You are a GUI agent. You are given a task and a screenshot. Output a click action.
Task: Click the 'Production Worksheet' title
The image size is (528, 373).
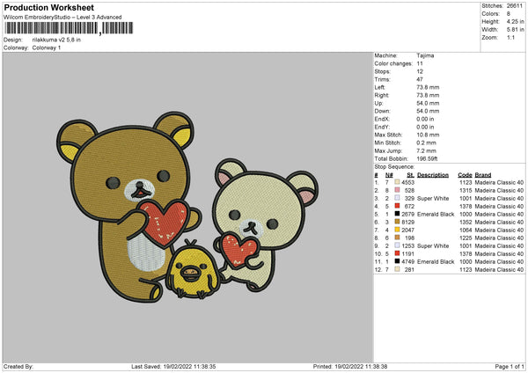pyautogui.click(x=49, y=7)
